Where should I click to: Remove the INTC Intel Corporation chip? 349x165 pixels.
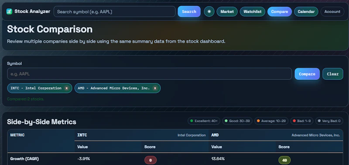click(x=66, y=88)
